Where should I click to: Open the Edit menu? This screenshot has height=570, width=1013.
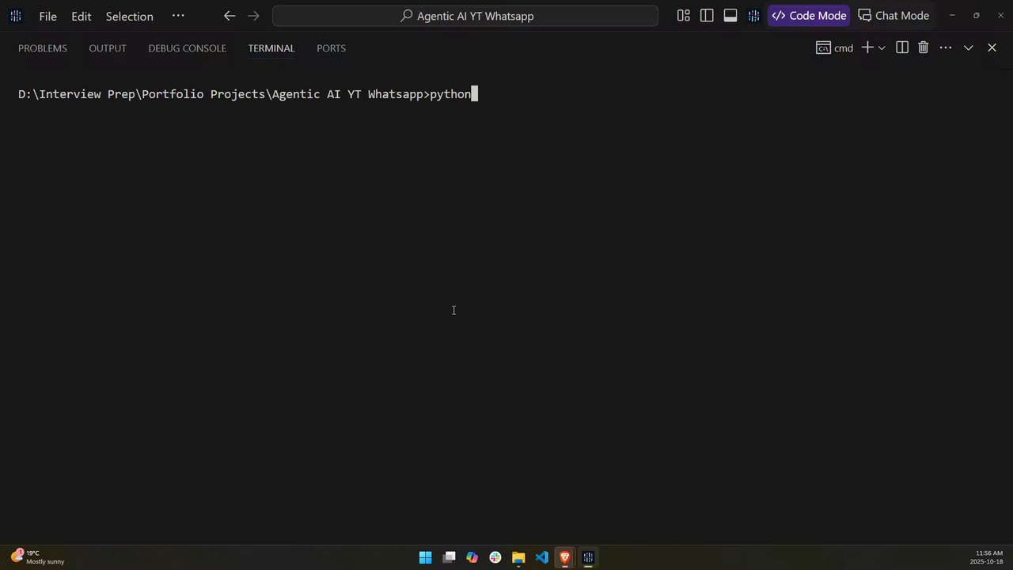pyautogui.click(x=81, y=16)
